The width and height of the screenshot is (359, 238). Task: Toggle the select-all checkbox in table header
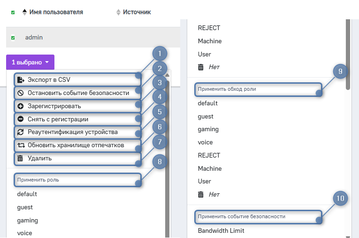click(13, 13)
